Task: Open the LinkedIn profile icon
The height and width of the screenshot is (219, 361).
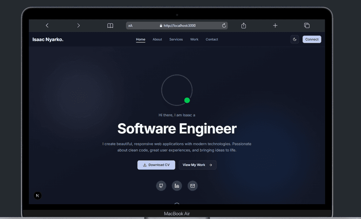Action: point(177,186)
